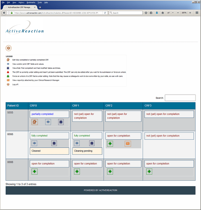Sort table by Patient ID column
Image resolution: width=201 pixels, height=210 pixels.
coord(17,106)
